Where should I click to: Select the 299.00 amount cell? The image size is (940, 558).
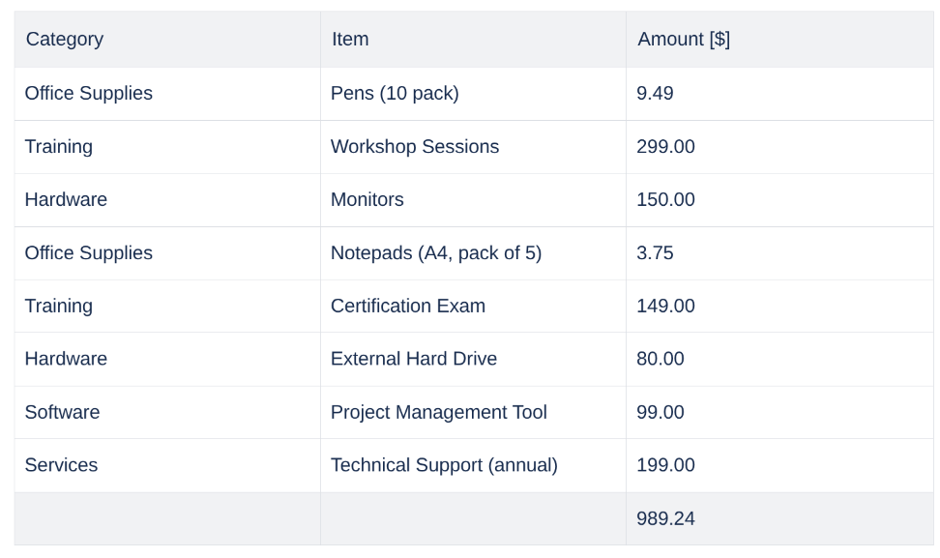pos(665,147)
